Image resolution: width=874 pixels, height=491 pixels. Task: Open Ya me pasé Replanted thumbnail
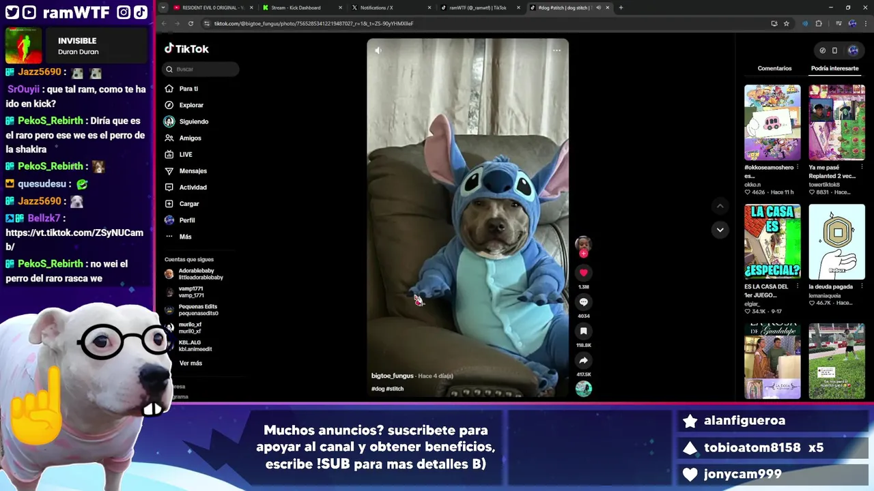836,122
